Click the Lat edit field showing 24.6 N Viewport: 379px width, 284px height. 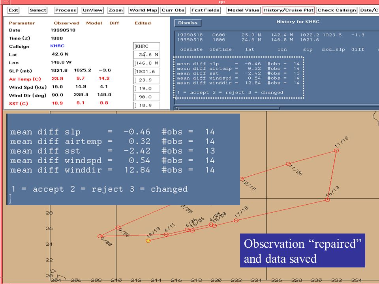pos(146,54)
